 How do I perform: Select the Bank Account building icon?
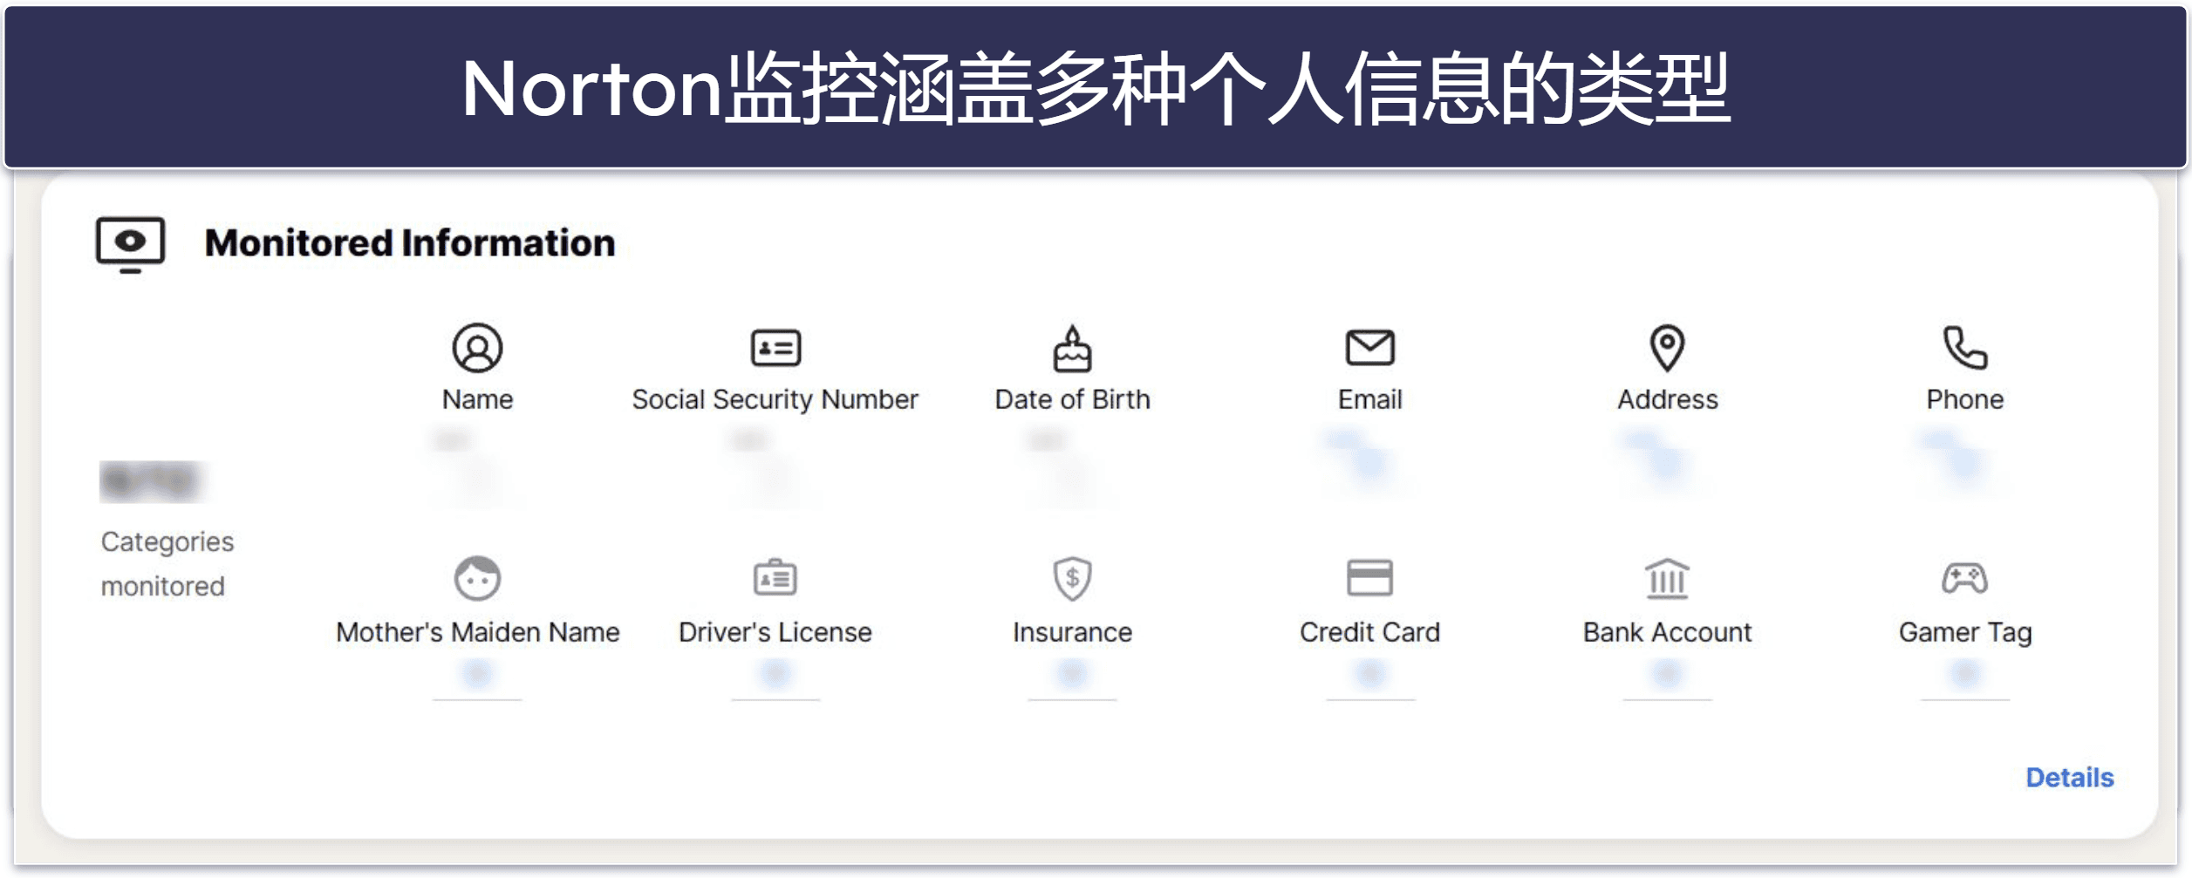tap(1667, 578)
